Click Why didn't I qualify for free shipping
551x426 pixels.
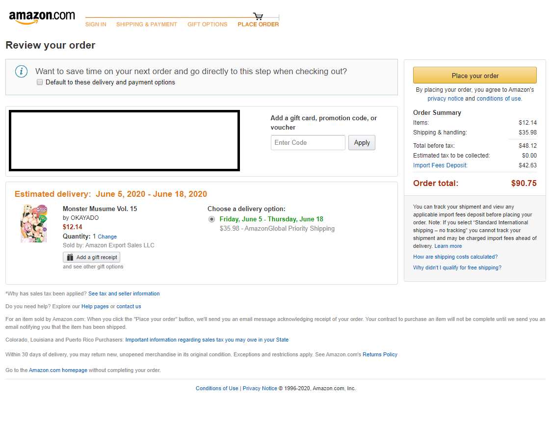[x=457, y=267]
